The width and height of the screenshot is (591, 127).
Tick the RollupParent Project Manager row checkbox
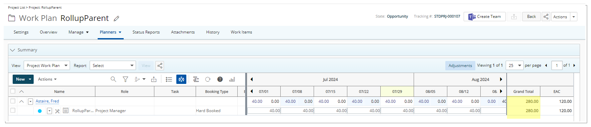coord(13,110)
